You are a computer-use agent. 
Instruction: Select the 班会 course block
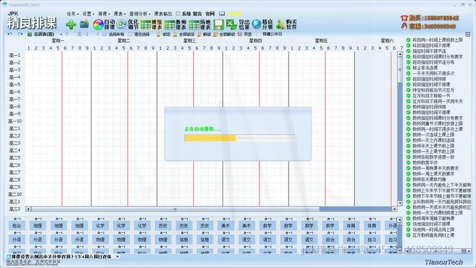pyautogui.click(x=17, y=226)
